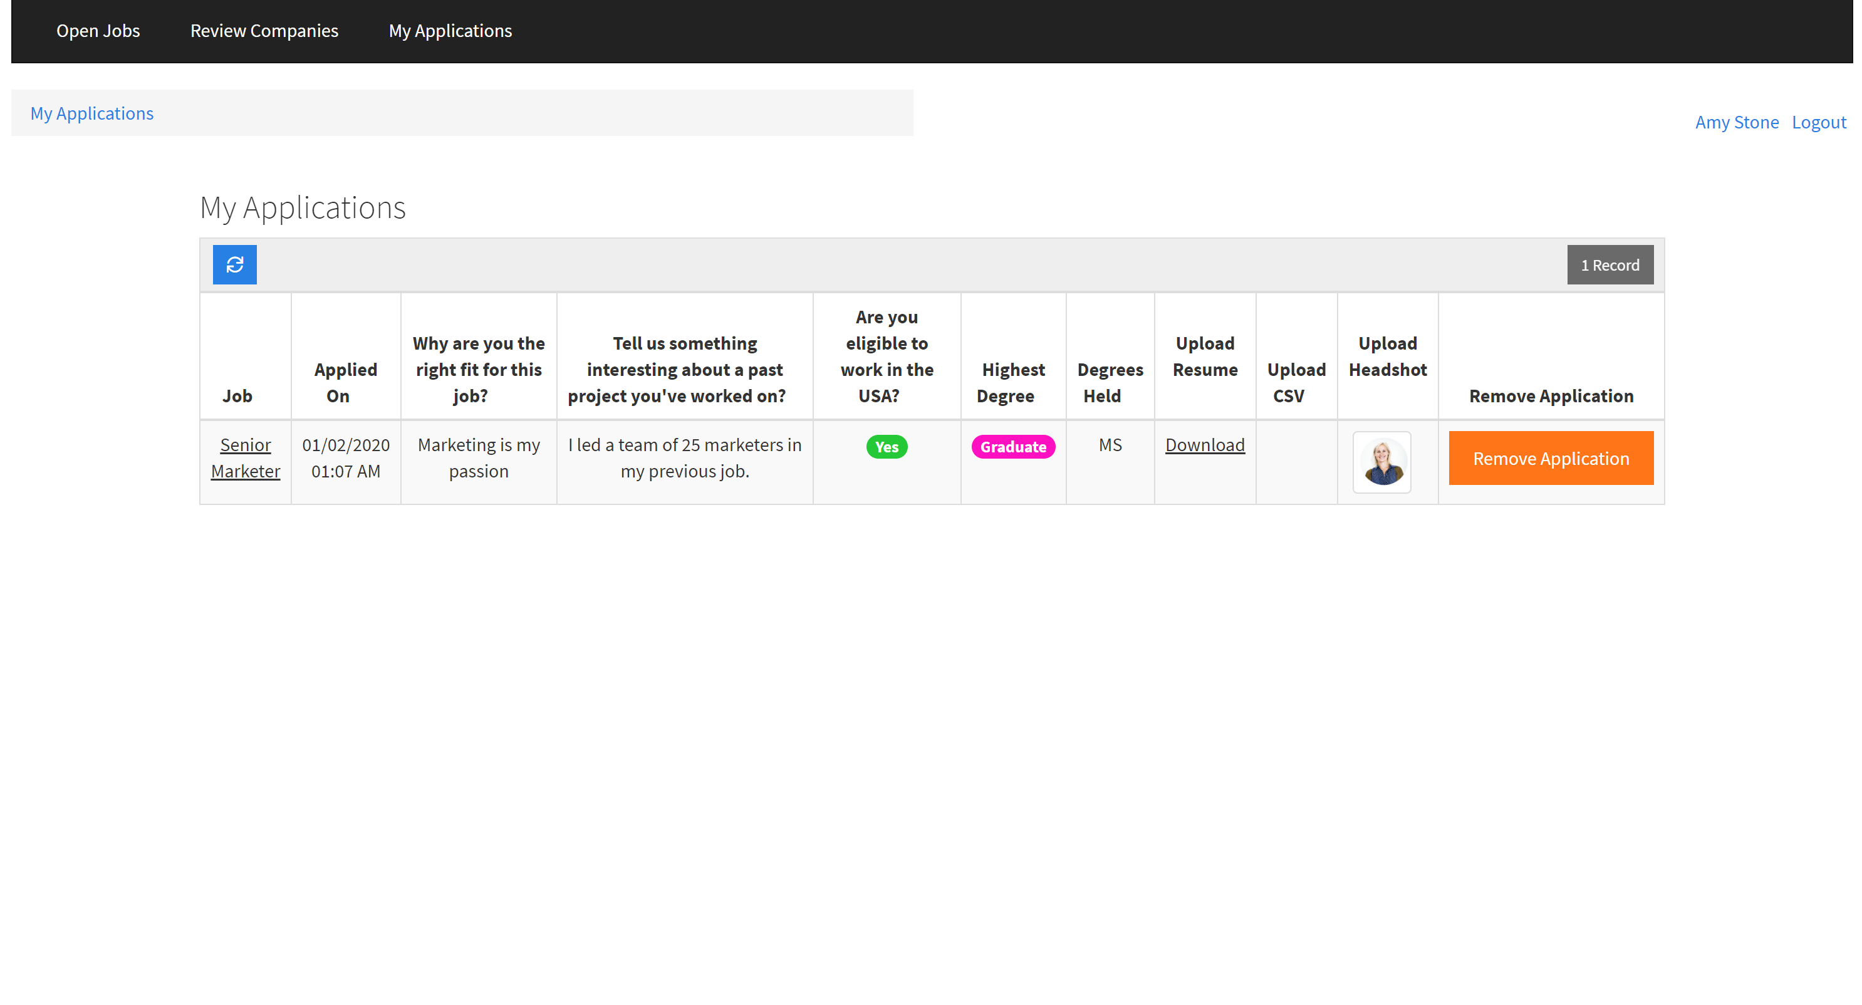Click the My Applications breadcrumb link

pyautogui.click(x=92, y=113)
